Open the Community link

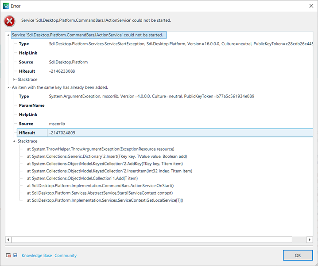(x=66, y=255)
